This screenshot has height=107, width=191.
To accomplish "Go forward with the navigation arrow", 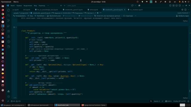I will 64,6.
